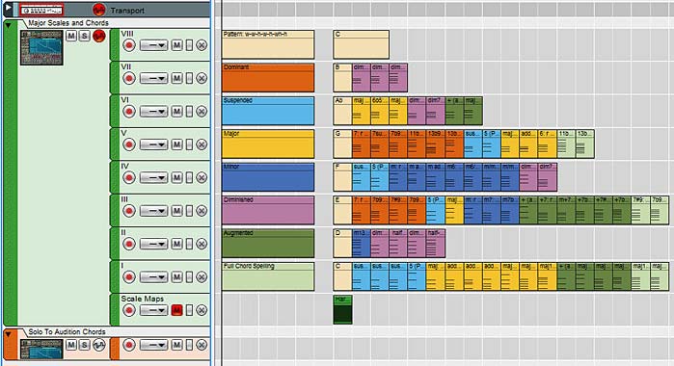Select the light blue Suspended clip
Viewport: 674px width, 366px height.
click(x=268, y=111)
